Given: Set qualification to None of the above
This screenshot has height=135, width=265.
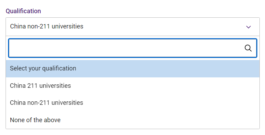Looking at the screenshot, I should click(132, 120).
